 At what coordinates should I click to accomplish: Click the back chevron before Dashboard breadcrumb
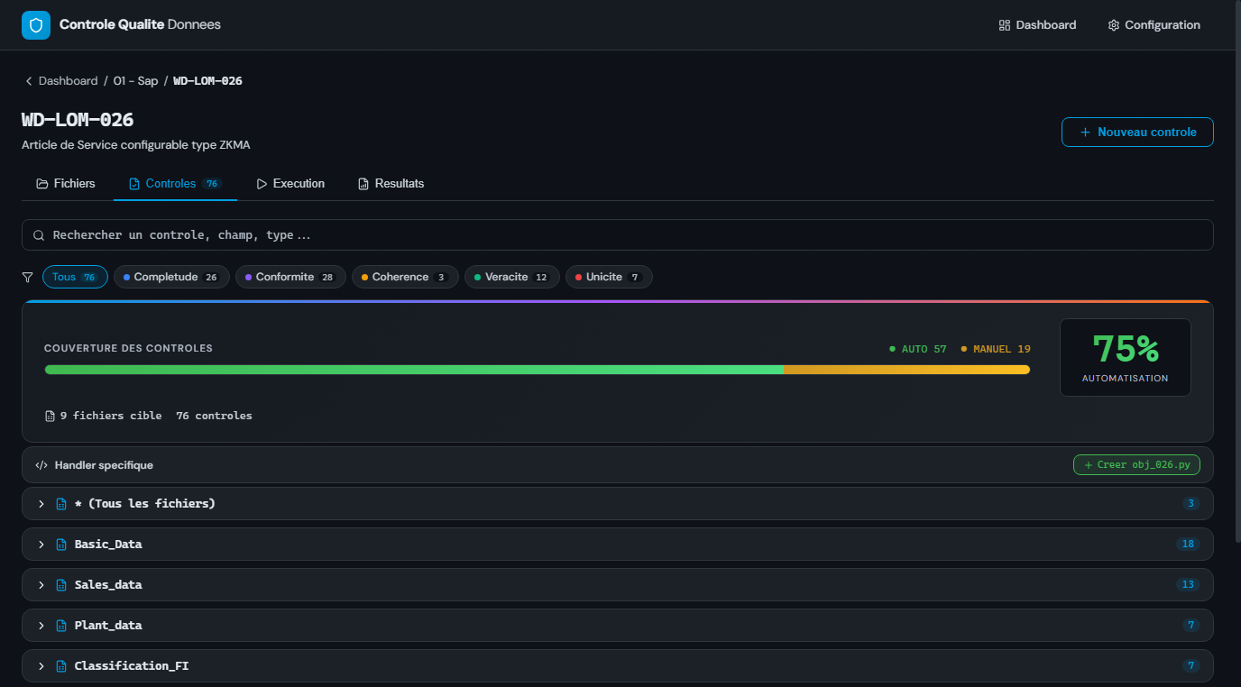pos(29,81)
